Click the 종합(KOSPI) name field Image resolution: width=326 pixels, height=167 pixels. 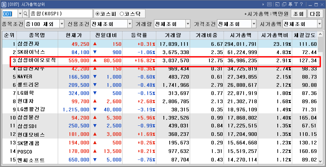coord(61,14)
